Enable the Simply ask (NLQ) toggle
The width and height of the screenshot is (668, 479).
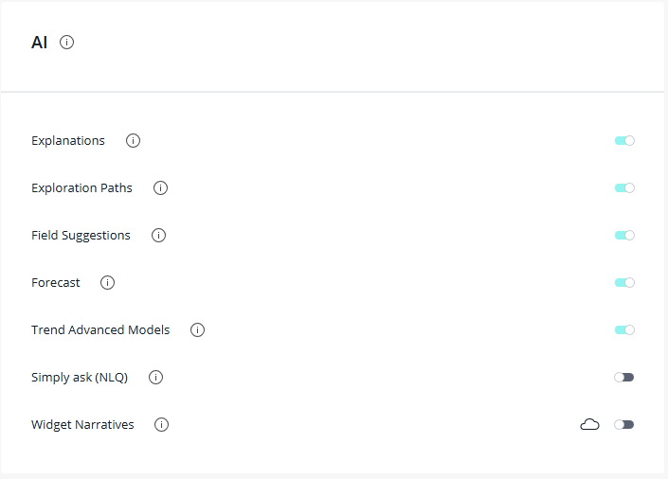click(x=623, y=378)
